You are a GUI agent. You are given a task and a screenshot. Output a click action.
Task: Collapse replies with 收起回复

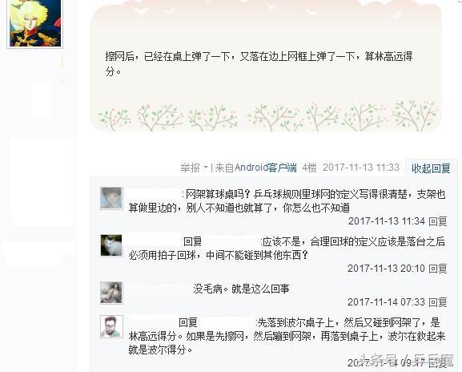pos(431,168)
